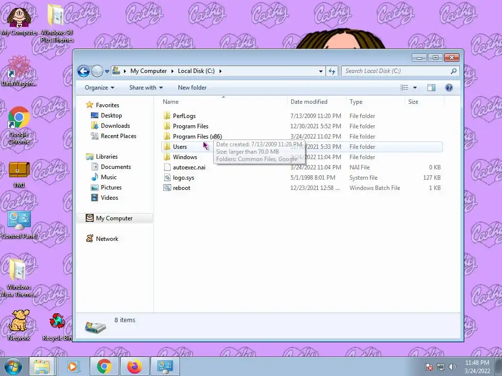This screenshot has width=502, height=376.
Task: Select the Network desktop icon
Action: [19, 325]
